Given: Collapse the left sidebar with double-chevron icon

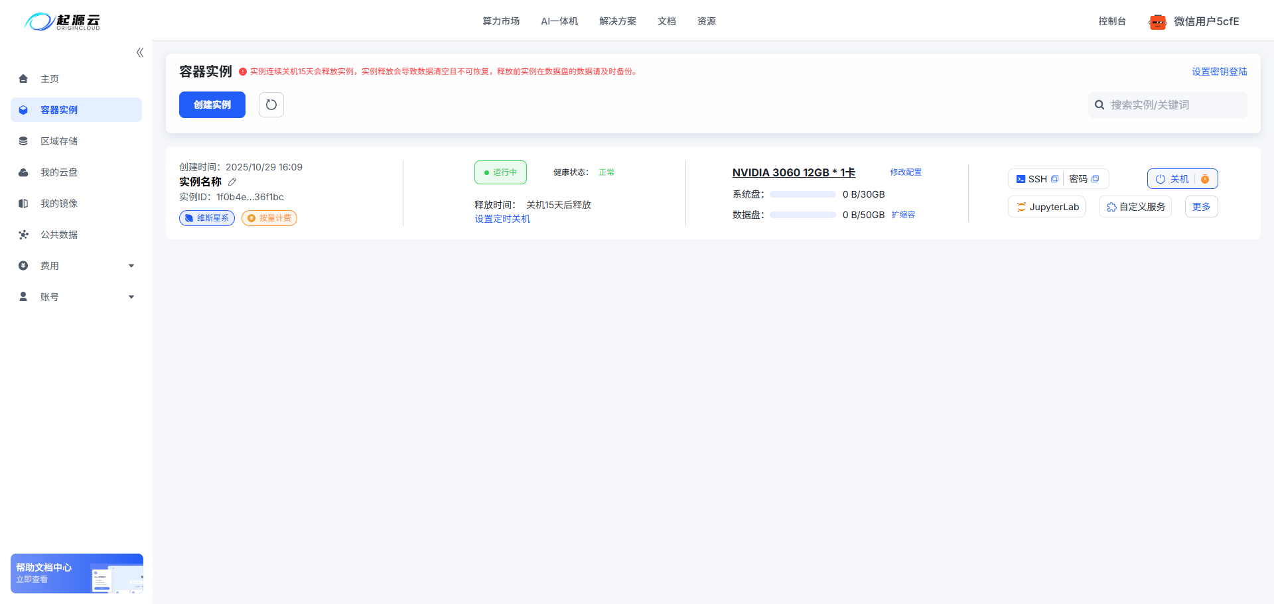Looking at the screenshot, I should click(x=140, y=52).
